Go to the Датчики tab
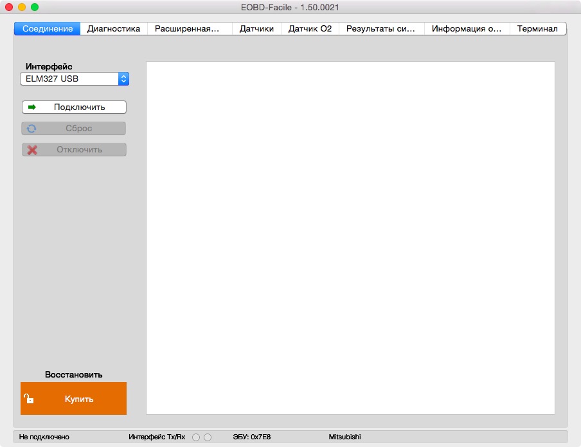Viewport: 581px width, 447px height. [256, 28]
